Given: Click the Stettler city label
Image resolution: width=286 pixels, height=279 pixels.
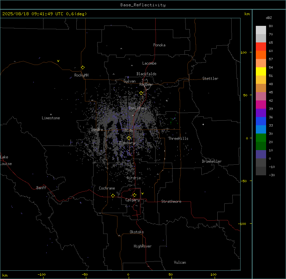Looking at the screenshot, I should [x=210, y=79].
